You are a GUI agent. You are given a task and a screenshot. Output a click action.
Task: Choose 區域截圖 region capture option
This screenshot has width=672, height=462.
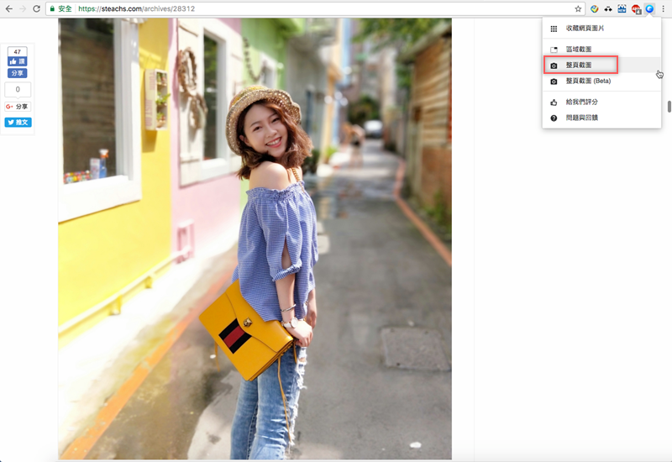(x=601, y=50)
